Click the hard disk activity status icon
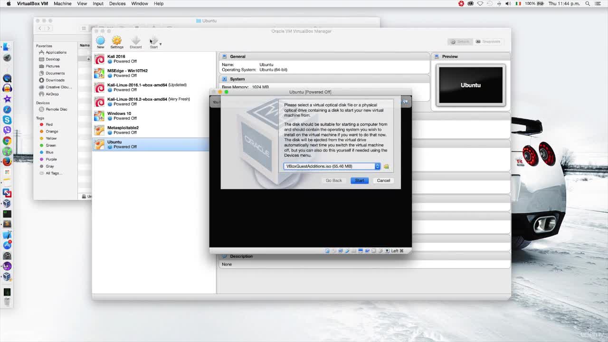 click(327, 251)
